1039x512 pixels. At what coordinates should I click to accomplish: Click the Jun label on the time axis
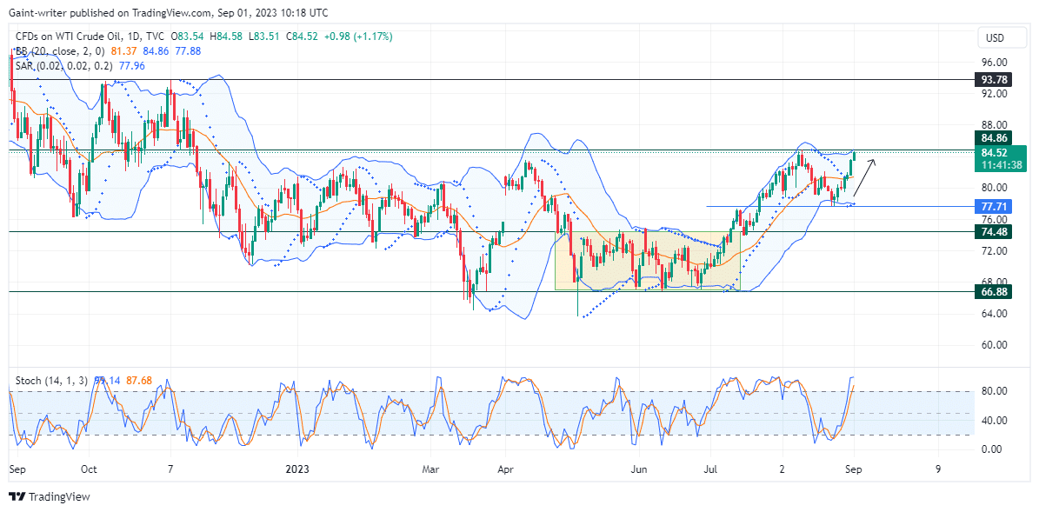tap(638, 469)
